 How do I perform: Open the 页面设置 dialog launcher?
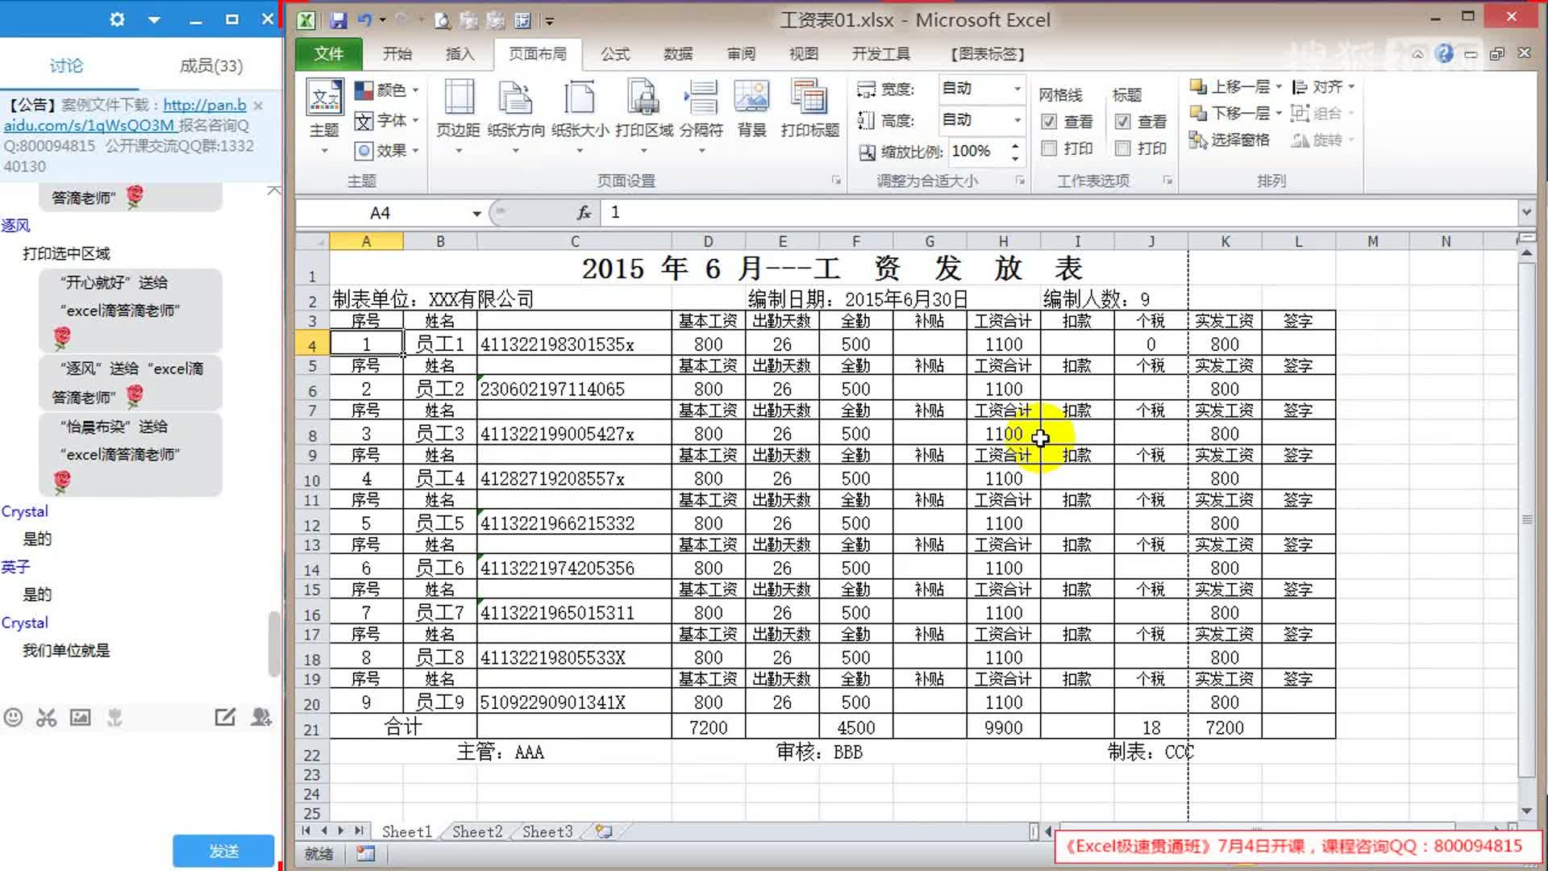pos(836,181)
